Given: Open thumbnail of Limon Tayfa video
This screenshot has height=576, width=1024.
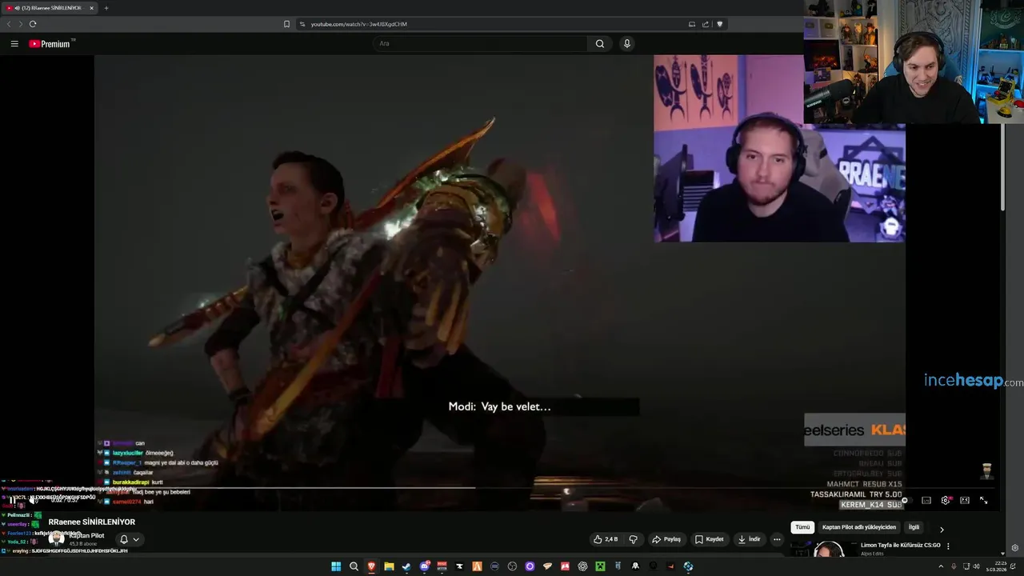Looking at the screenshot, I should click(x=822, y=549).
